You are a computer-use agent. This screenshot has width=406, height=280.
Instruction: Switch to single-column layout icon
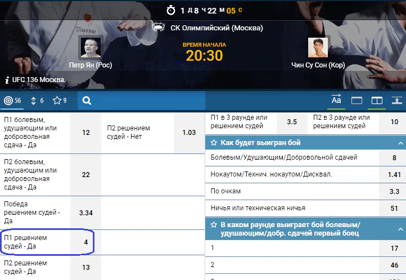point(357,101)
